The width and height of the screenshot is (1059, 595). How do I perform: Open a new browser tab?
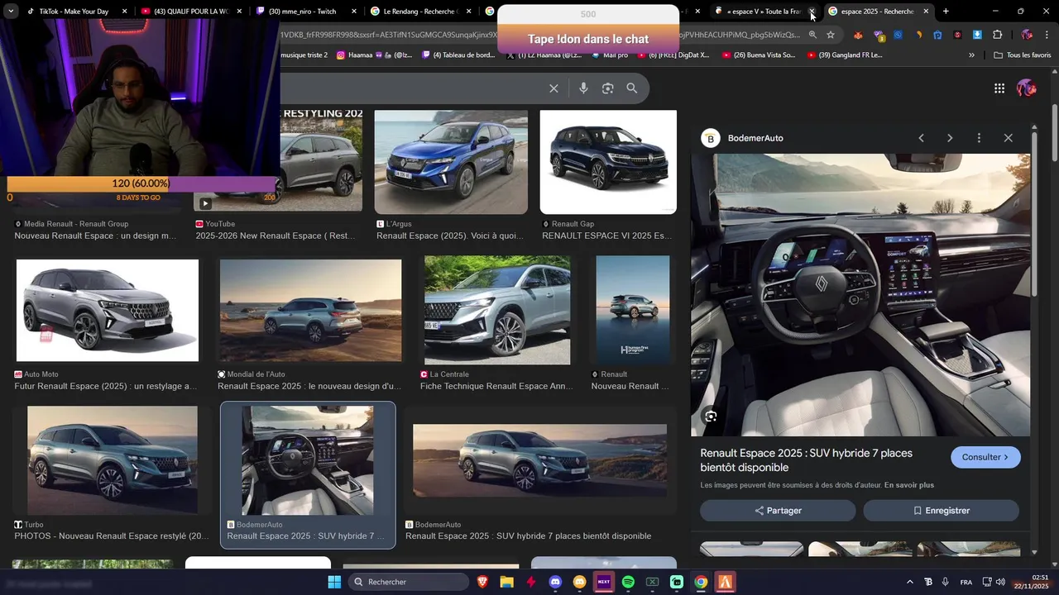[x=946, y=11]
